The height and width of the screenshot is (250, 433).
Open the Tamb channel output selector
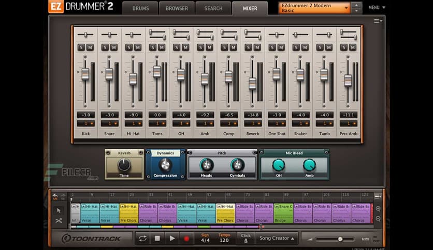(x=324, y=123)
